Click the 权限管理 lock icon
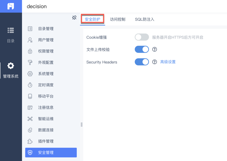Image resolution: width=227 pixels, height=161 pixels. (x=30, y=51)
